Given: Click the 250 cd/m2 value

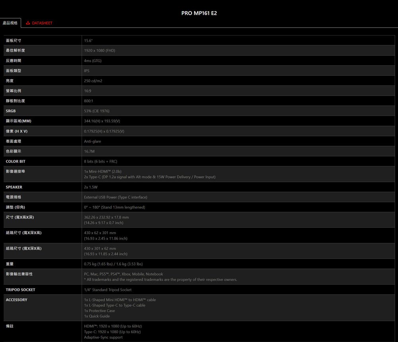Looking at the screenshot, I should pos(93,81).
